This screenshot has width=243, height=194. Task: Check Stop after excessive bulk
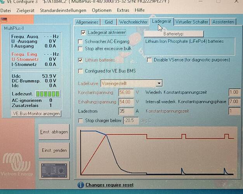[80, 48]
